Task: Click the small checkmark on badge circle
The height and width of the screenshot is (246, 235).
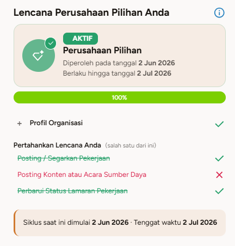Action: [51, 43]
